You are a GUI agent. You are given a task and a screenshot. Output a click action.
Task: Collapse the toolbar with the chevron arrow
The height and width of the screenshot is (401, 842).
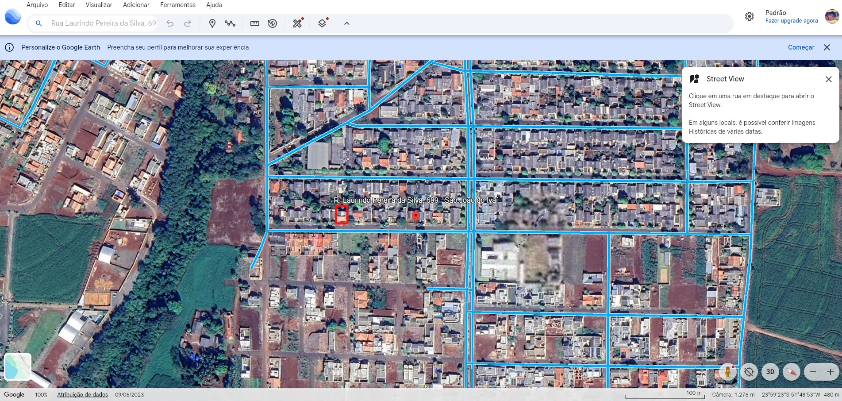pyautogui.click(x=347, y=23)
